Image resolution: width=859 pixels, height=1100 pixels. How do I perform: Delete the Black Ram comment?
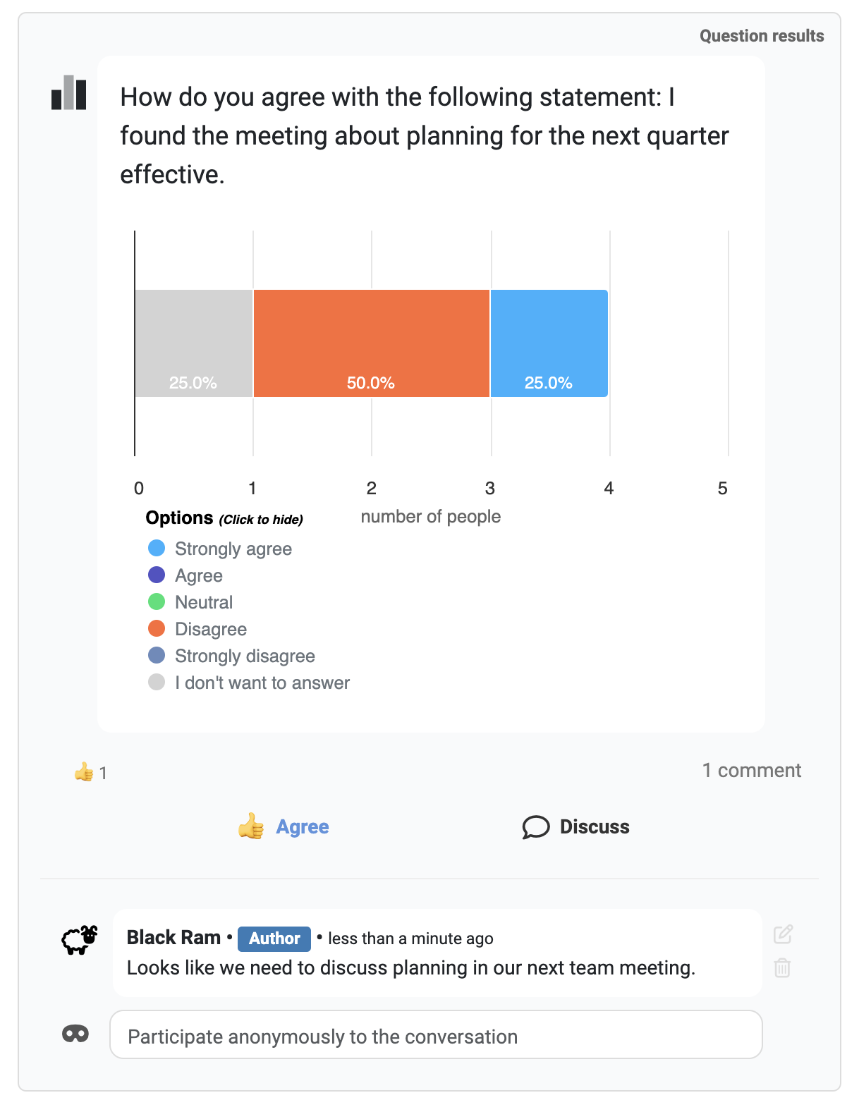tap(782, 967)
